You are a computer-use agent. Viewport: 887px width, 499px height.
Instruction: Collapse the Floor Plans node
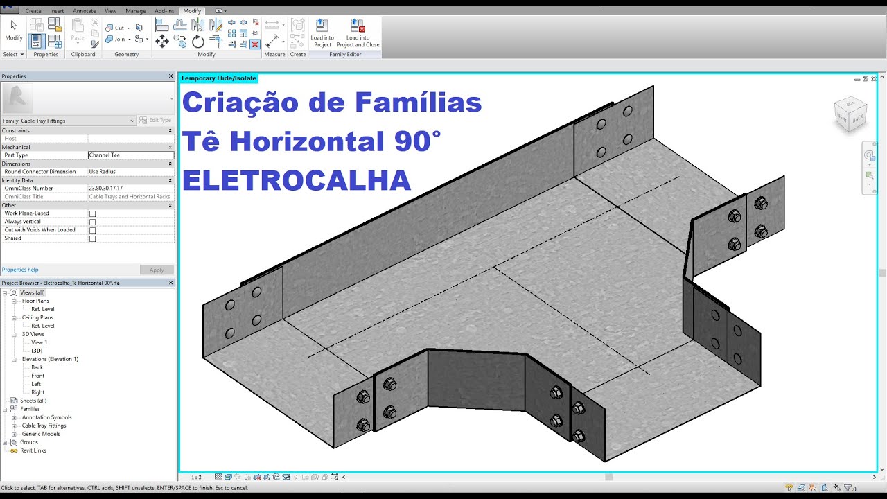pyautogui.click(x=15, y=301)
